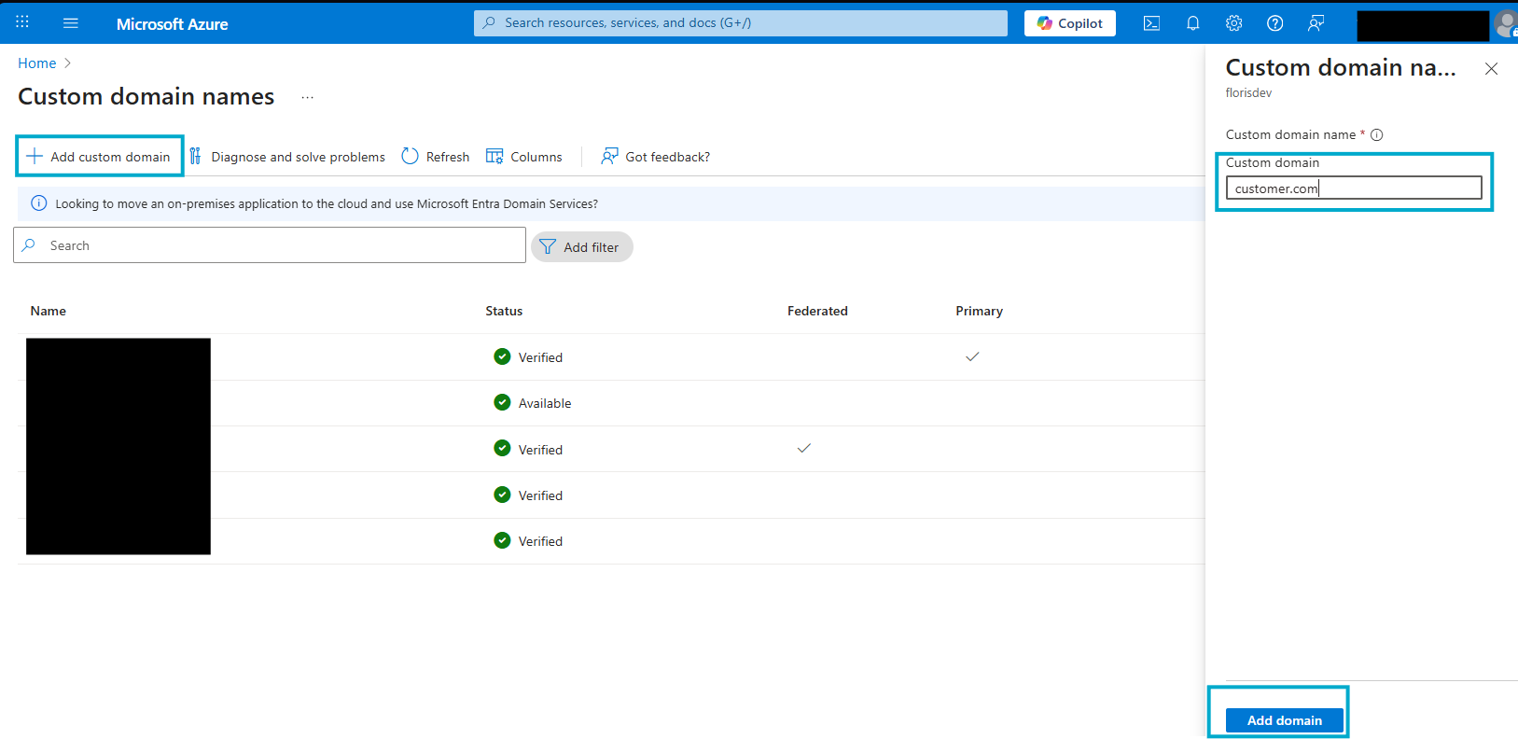Image resolution: width=1518 pixels, height=739 pixels.
Task: Click the info icon beside Custom domain name
Action: point(1376,135)
